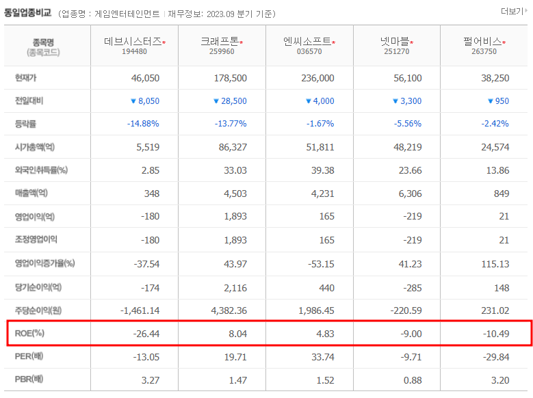Select PER value 33.74
Viewport: 533px width, 398px height.
tap(322, 357)
